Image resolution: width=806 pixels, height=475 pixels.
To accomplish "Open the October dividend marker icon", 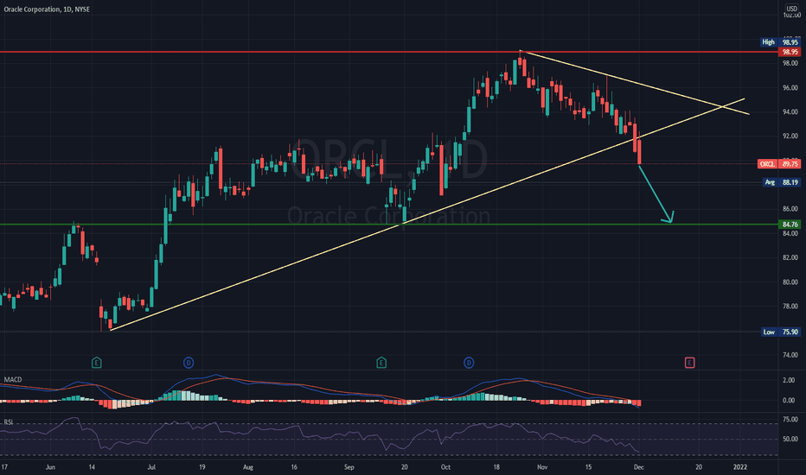I will [469, 363].
